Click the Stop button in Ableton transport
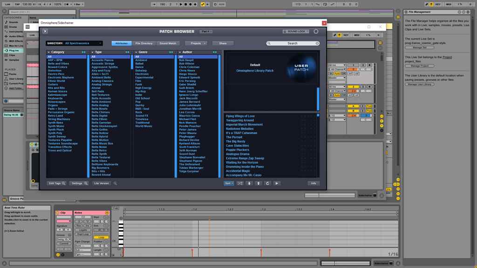 point(185,4)
